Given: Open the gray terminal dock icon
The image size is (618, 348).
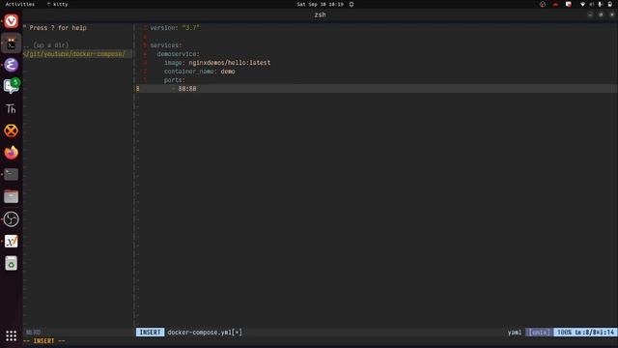Looking at the screenshot, I should 11,174.
